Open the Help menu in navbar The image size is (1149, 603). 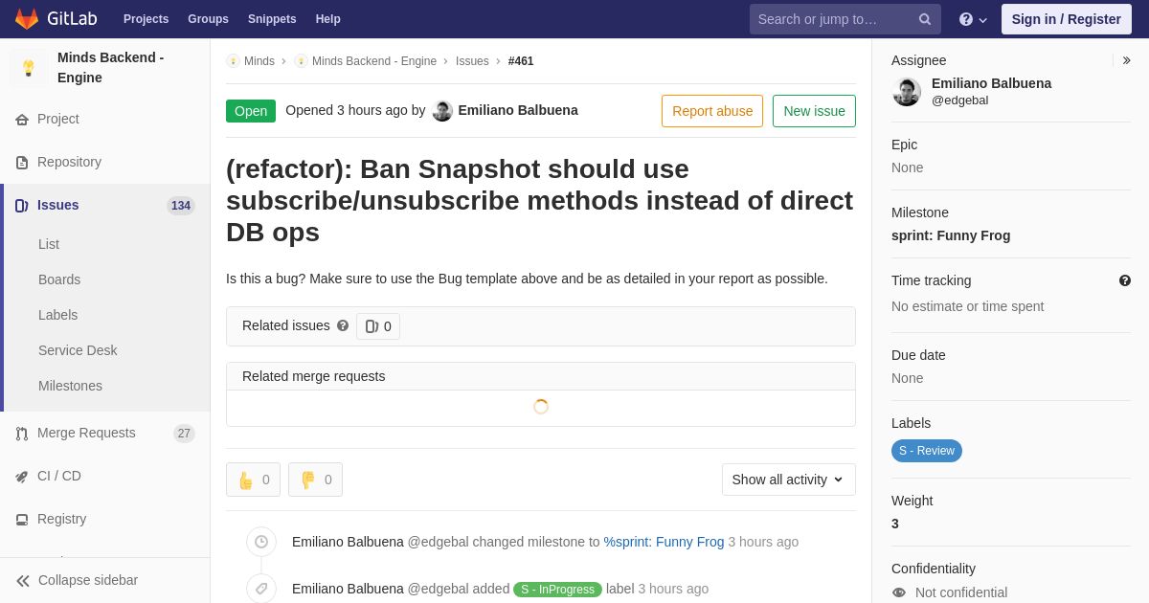coord(328,19)
